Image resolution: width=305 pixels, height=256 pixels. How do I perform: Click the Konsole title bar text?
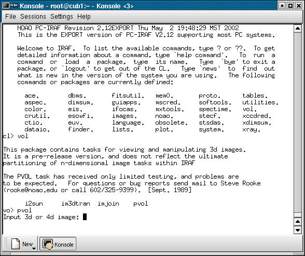click(x=76, y=6)
